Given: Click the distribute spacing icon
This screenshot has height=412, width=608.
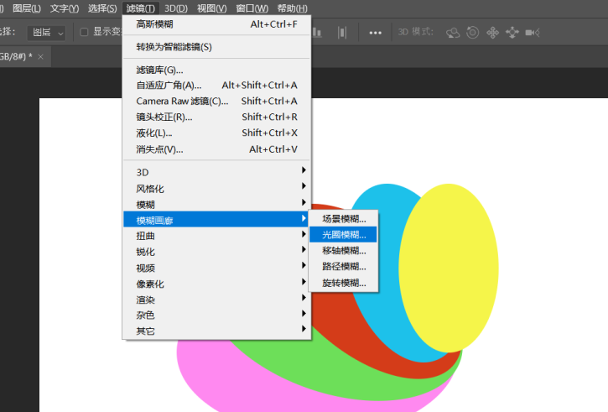Looking at the screenshot, I should (341, 33).
